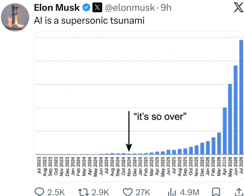Share the post with the upload arrow icon
Screen dimensions: 244x196
pyautogui.click(x=239, y=192)
